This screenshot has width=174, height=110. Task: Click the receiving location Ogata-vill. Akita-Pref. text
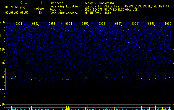[x=127, y=6]
